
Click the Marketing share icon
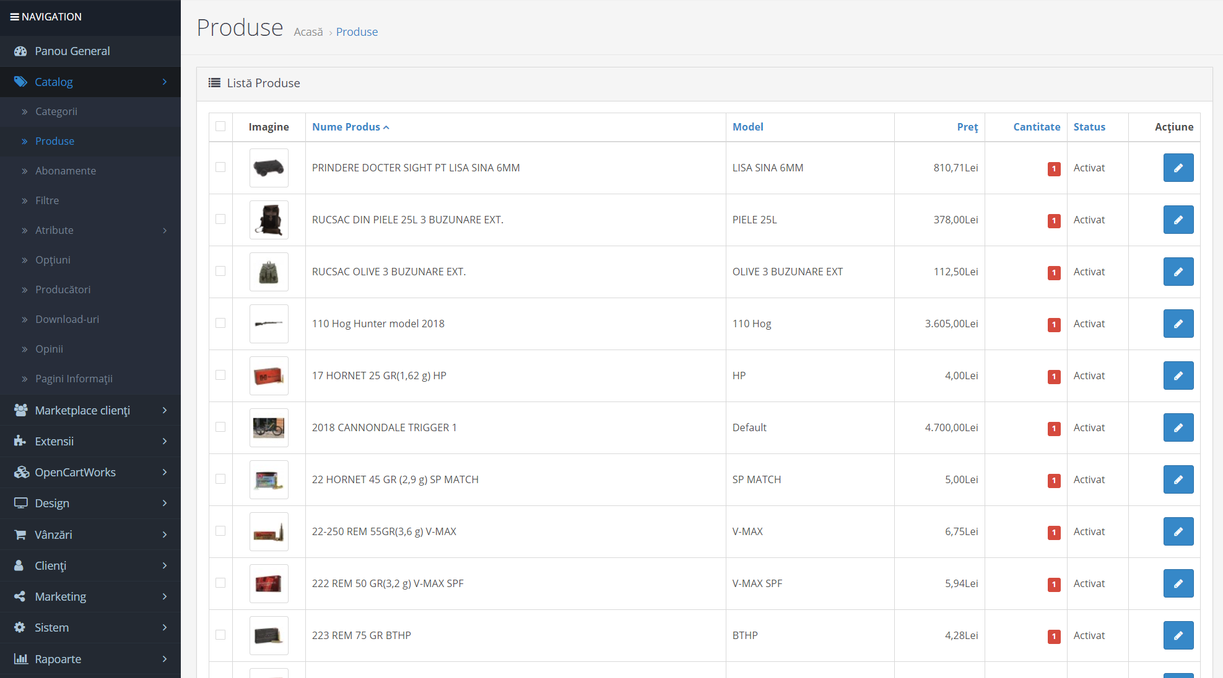tap(20, 596)
